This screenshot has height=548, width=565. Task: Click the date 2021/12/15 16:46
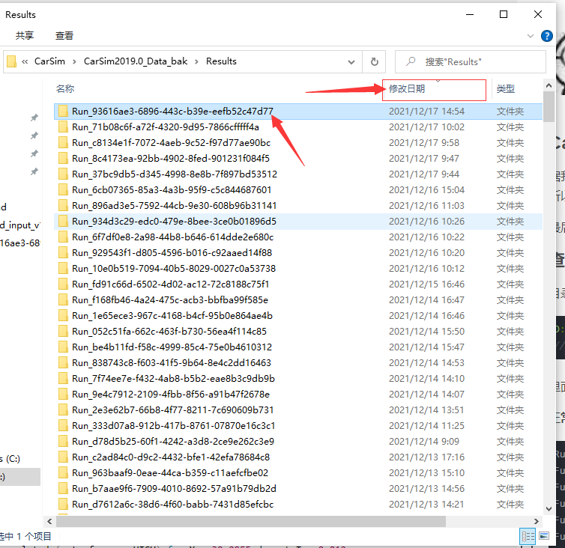pos(426,284)
